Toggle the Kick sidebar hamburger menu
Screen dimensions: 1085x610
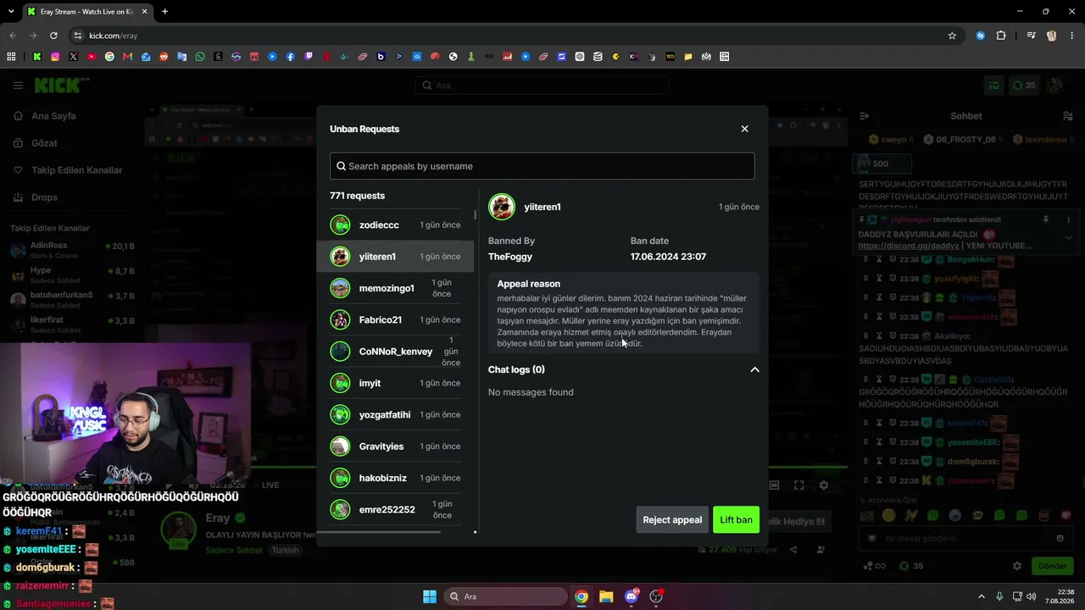click(x=17, y=86)
